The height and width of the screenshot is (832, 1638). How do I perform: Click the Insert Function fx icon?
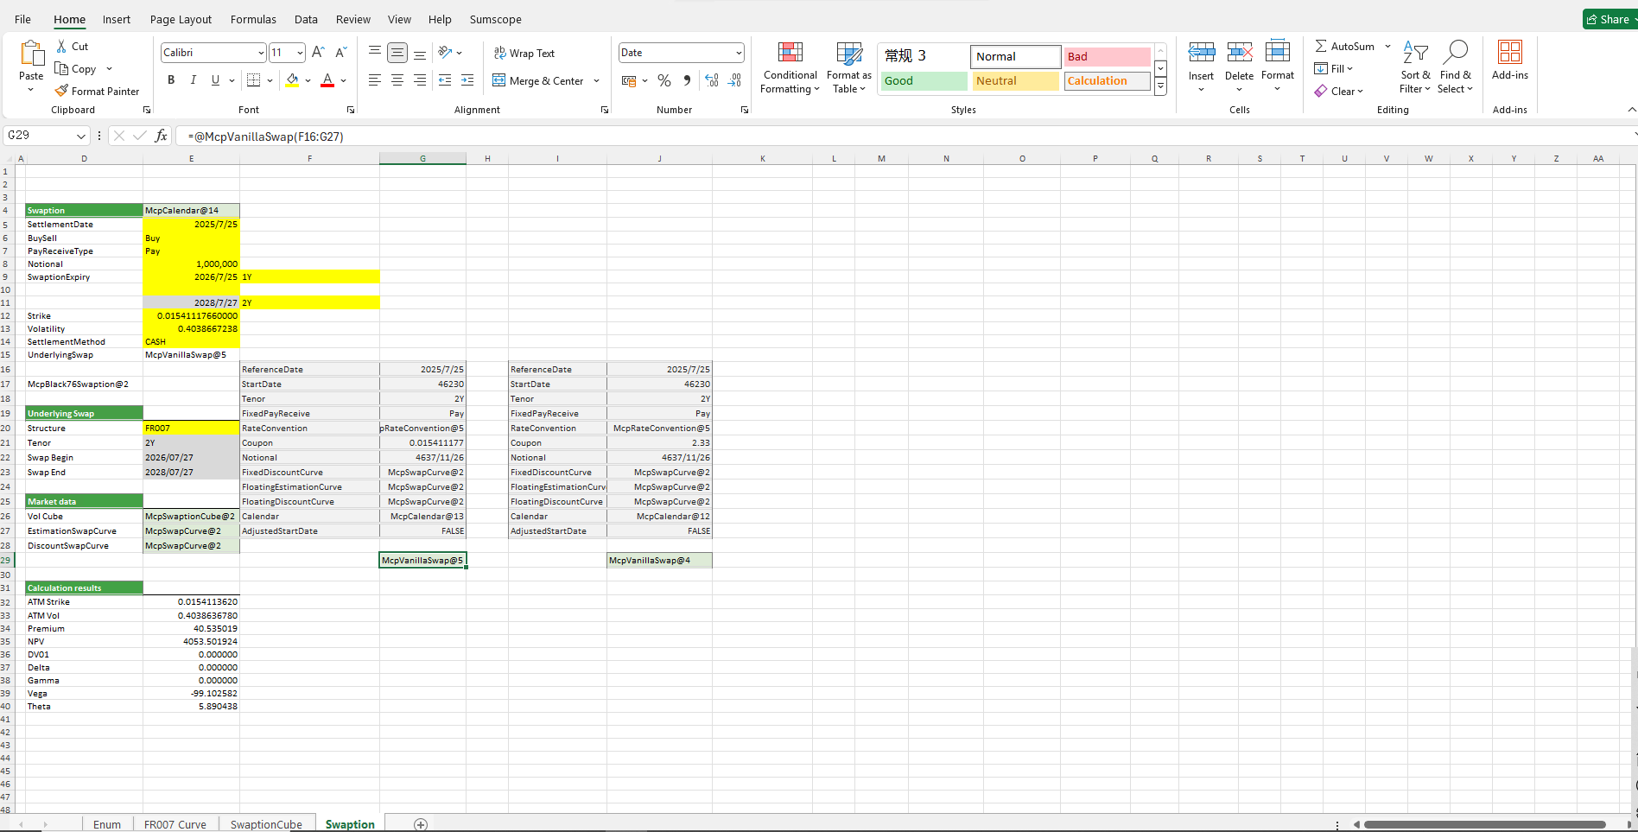pos(161,136)
